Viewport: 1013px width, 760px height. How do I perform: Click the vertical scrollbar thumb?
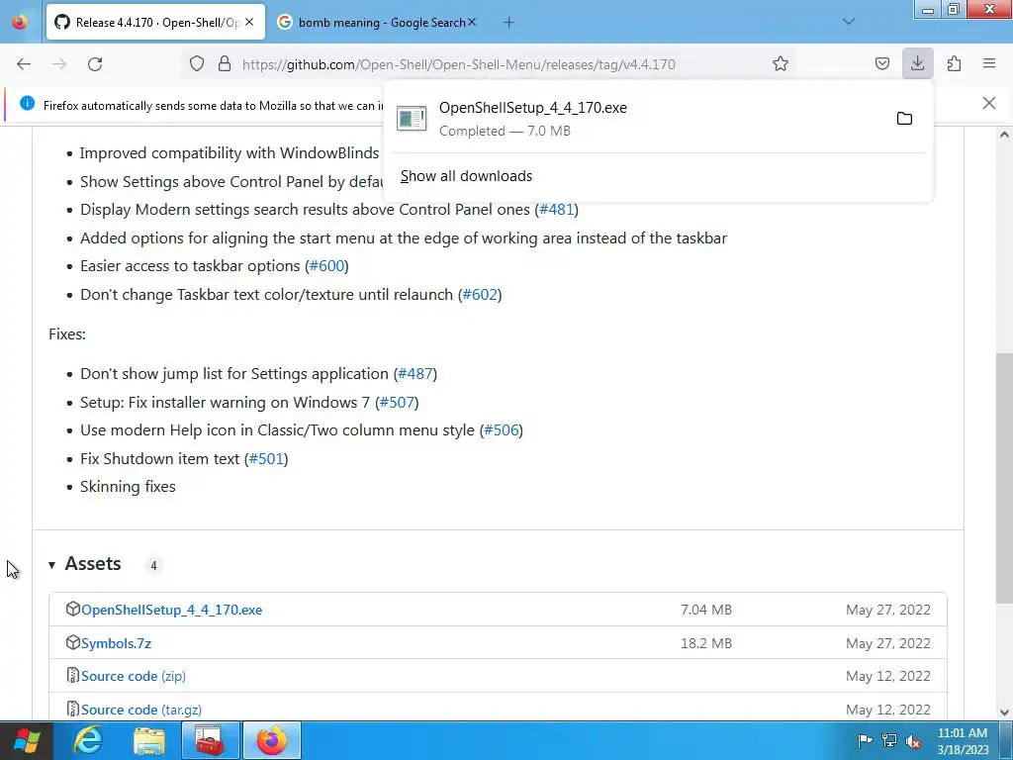1004,478
